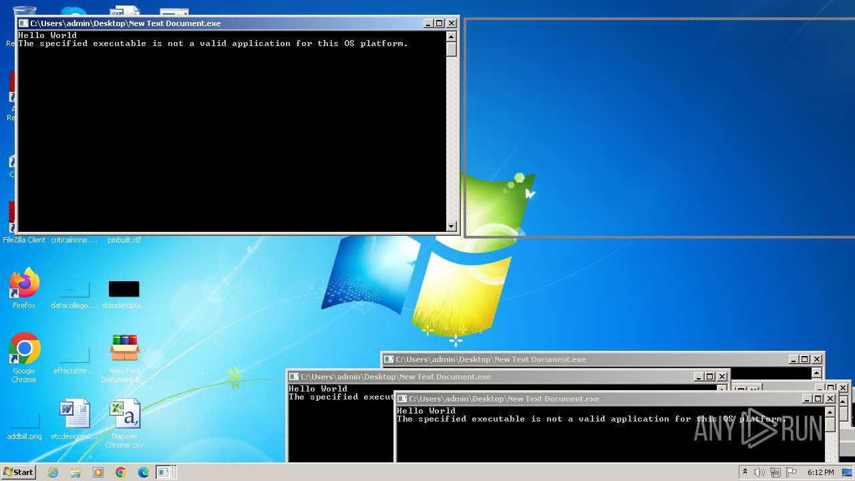Open the Action Center flag icon
This screenshot has height=481, width=855.
(x=792, y=472)
